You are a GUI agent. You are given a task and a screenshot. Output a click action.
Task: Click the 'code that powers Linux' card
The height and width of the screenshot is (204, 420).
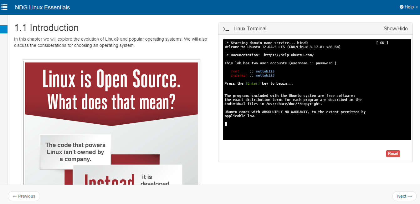pyautogui.click(x=75, y=152)
